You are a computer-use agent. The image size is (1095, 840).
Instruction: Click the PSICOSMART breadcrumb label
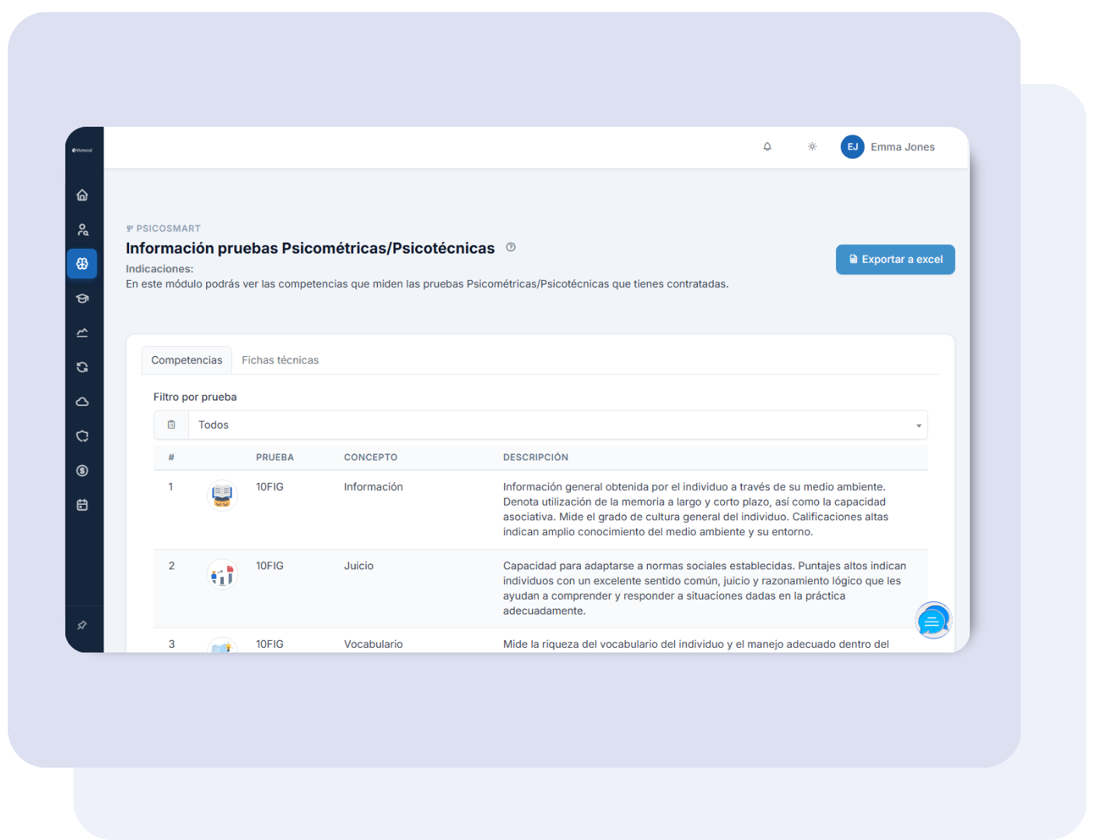(163, 229)
